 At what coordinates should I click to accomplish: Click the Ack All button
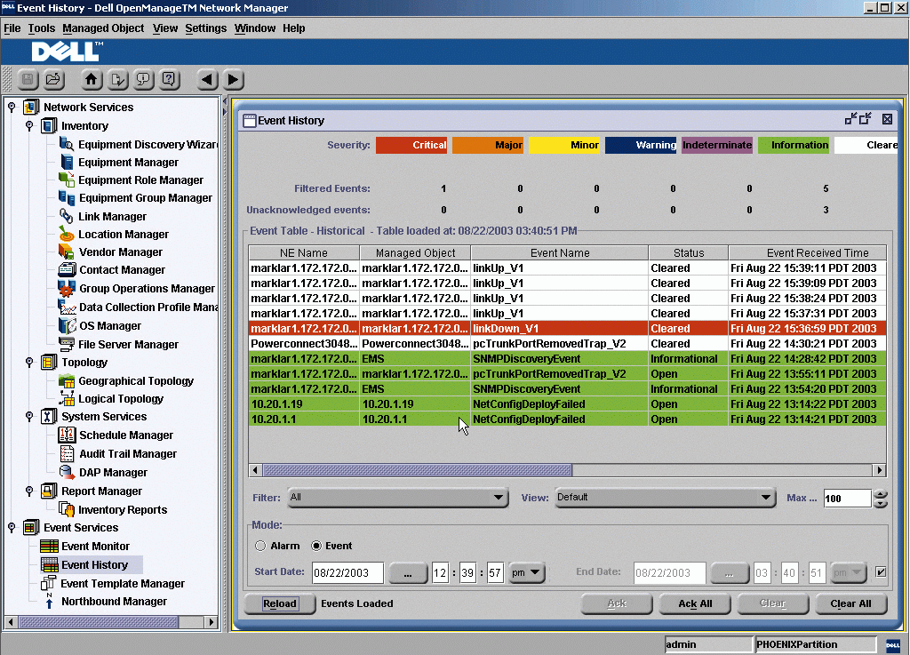point(695,603)
